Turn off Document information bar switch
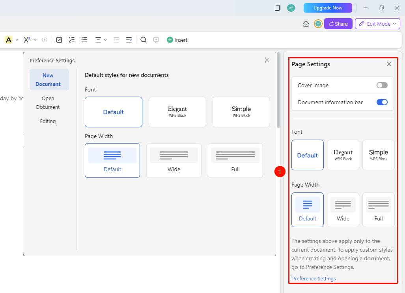405x293 pixels. [382, 102]
